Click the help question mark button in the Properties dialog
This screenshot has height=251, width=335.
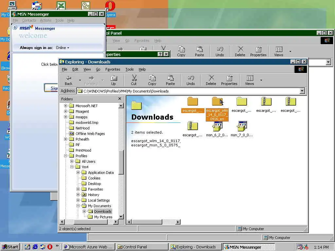point(160,54)
